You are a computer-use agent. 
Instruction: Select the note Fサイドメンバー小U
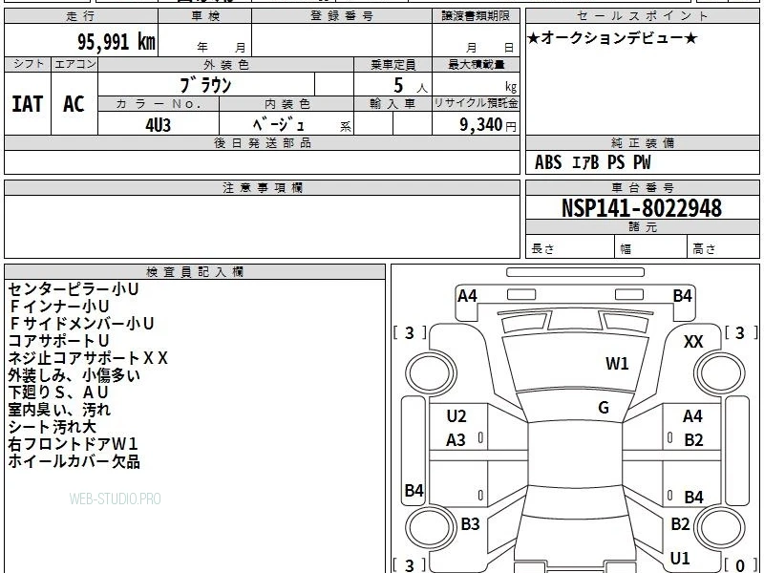[x=81, y=324]
